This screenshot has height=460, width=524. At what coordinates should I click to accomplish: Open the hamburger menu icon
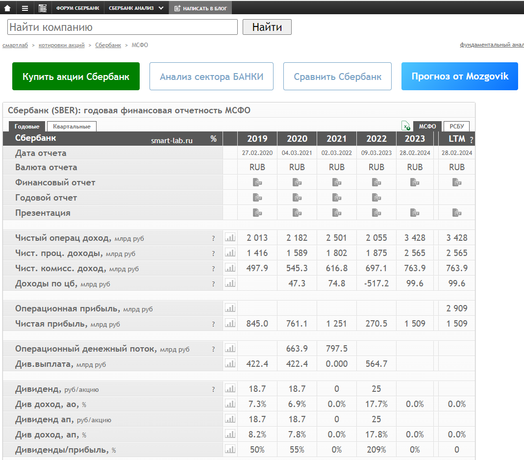[x=25, y=8]
